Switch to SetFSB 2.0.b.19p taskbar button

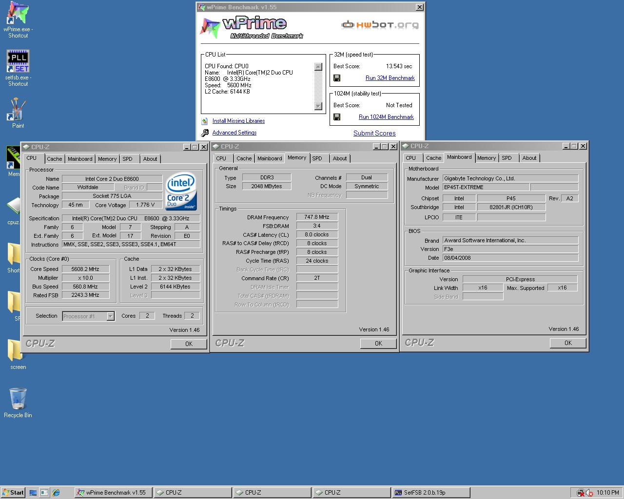pos(431,493)
